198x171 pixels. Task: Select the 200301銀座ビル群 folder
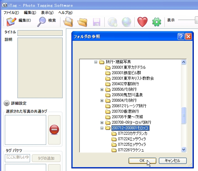[x=126, y=73]
